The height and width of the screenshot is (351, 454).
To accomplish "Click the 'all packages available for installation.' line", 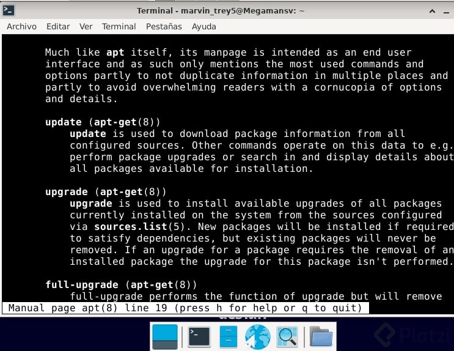I will [191, 168].
